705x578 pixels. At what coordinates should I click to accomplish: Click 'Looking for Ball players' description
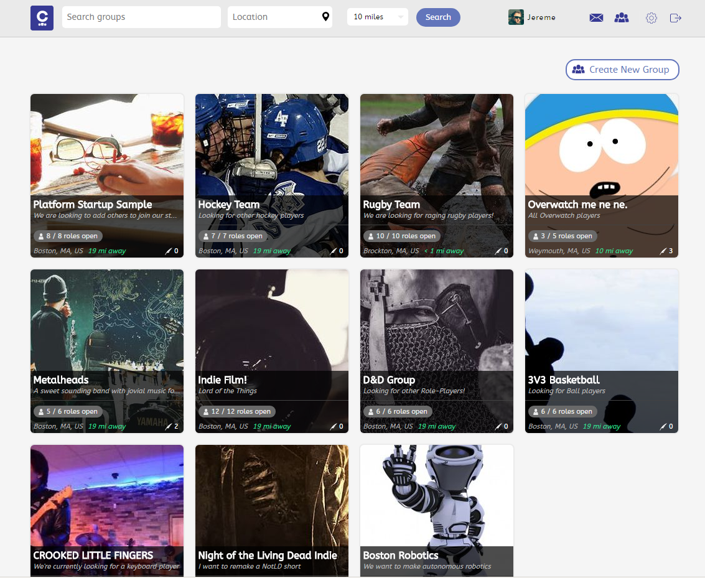point(566,391)
